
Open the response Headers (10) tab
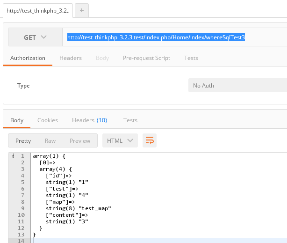point(89,120)
